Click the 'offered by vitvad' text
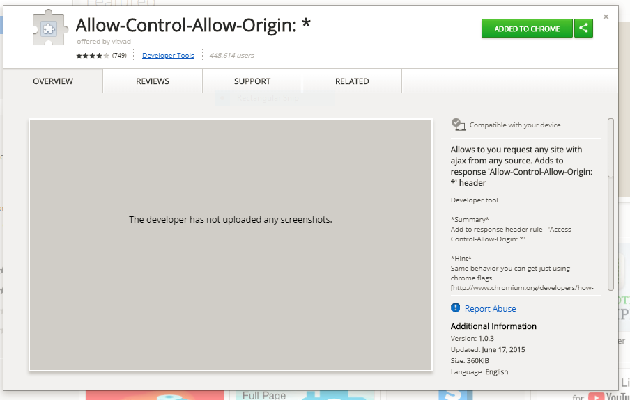This screenshot has width=630, height=400. pyautogui.click(x=104, y=41)
